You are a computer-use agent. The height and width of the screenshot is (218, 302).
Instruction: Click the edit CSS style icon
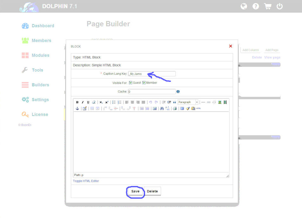click(x=85, y=108)
